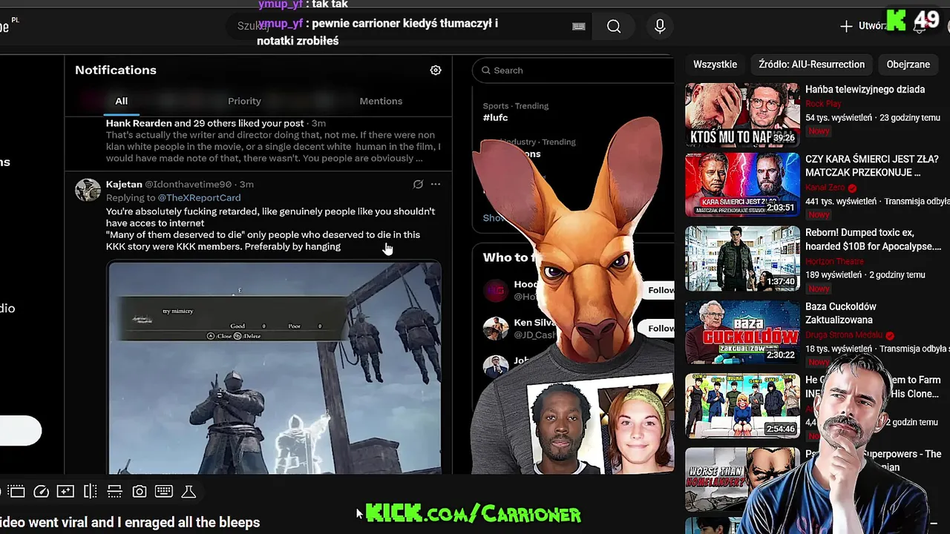Open on-screen keyboard icon in YouTube search
The width and height of the screenshot is (950, 534).
(579, 27)
